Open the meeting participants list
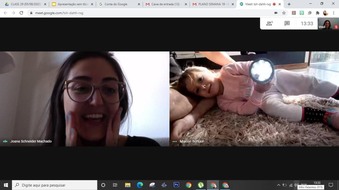Image resolution: width=339 pixels, height=190 pixels. pyautogui.click(x=269, y=24)
